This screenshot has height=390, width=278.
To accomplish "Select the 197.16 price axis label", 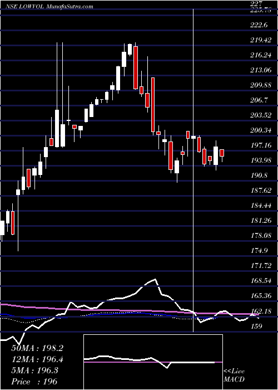I will [262, 145].
